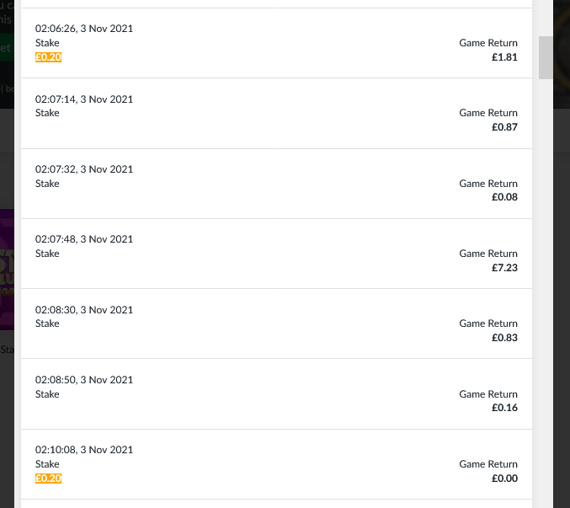Viewport: 570px width, 508px height.
Task: Click the £0.00 game return amount
Action: point(504,479)
